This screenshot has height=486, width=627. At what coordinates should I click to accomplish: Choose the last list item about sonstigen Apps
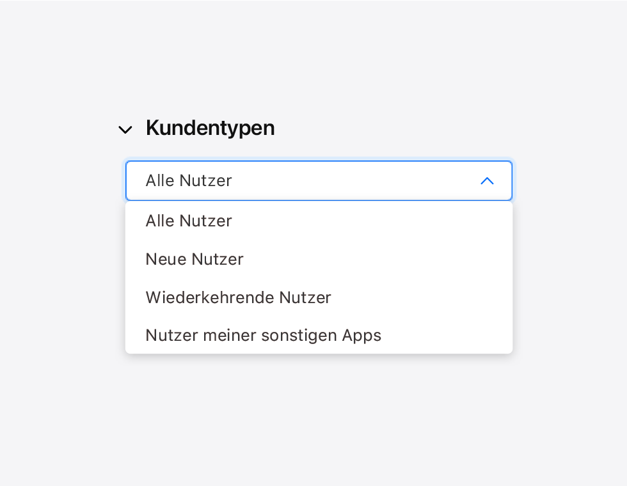click(263, 335)
